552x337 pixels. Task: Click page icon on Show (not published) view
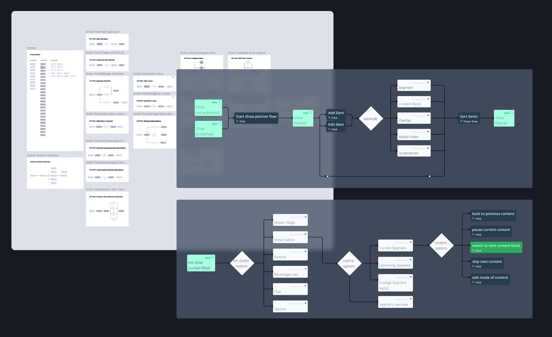pyautogui.click(x=220, y=102)
